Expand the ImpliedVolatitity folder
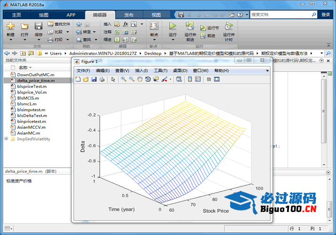 click(6, 139)
